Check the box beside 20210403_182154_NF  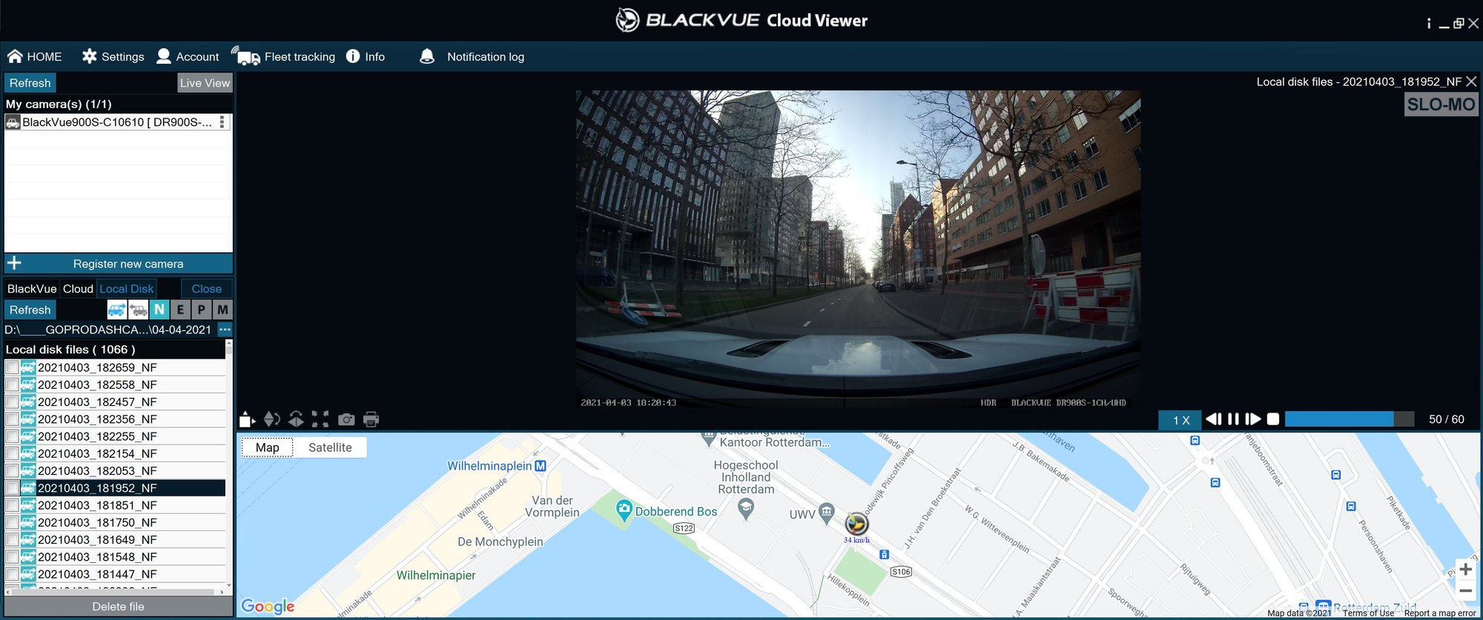coord(12,454)
